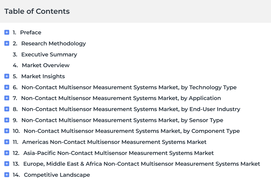This screenshot has width=271, height=180.
Task: Select the Americas Non-Contact Multisensor title
Action: point(114,142)
